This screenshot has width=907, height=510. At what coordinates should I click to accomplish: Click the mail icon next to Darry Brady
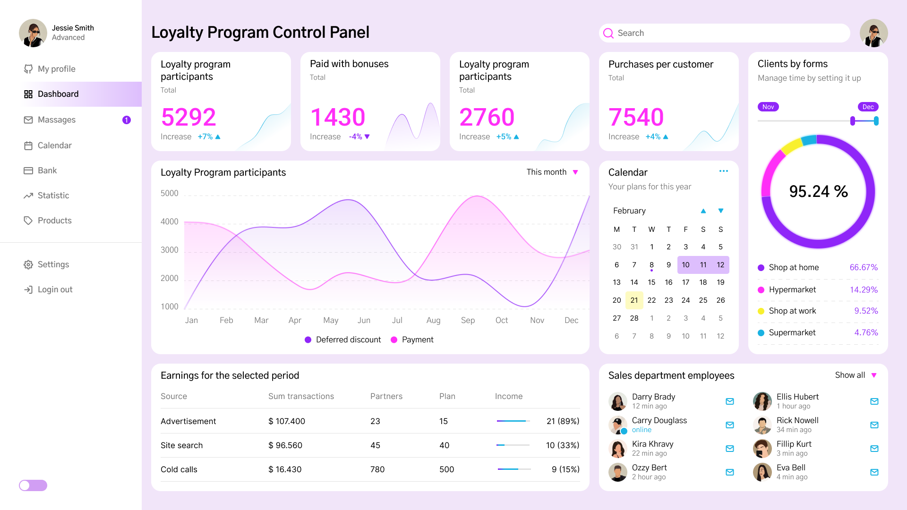tap(730, 401)
